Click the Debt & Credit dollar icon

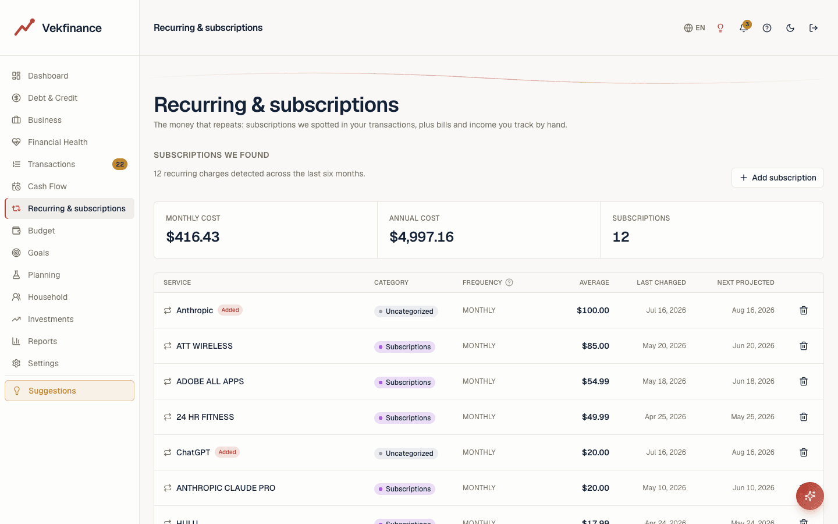[16, 98]
